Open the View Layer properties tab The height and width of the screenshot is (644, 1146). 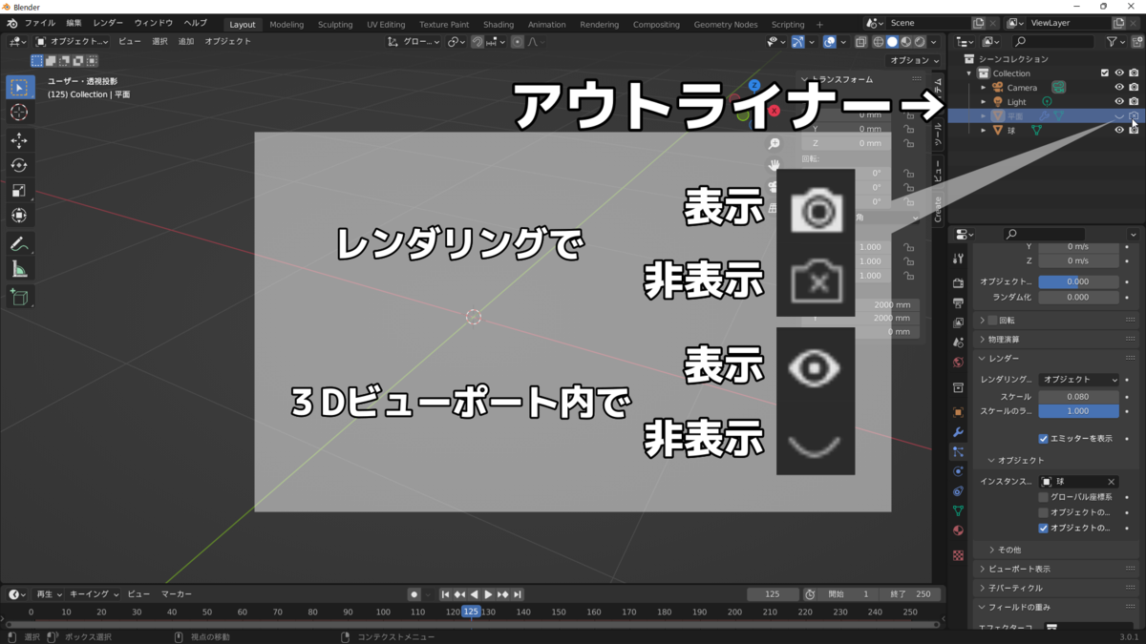tap(958, 322)
